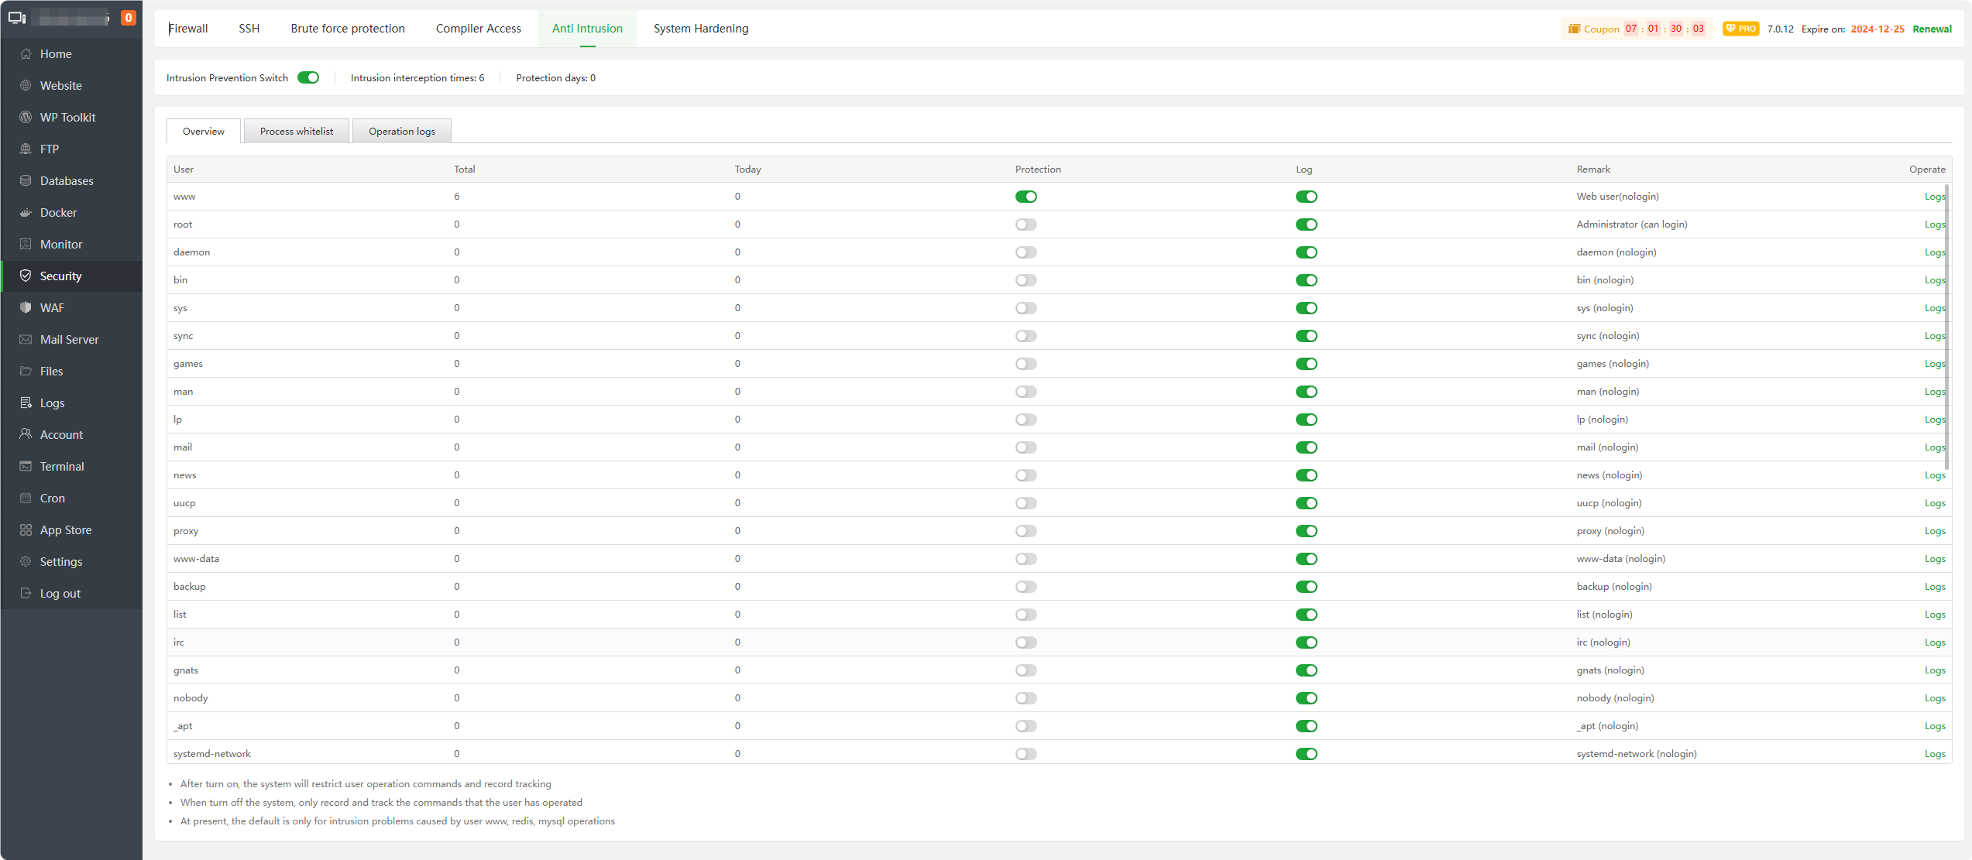Image resolution: width=1972 pixels, height=860 pixels.
Task: Toggle the Intrusion Prevention Switch
Action: coord(308,77)
